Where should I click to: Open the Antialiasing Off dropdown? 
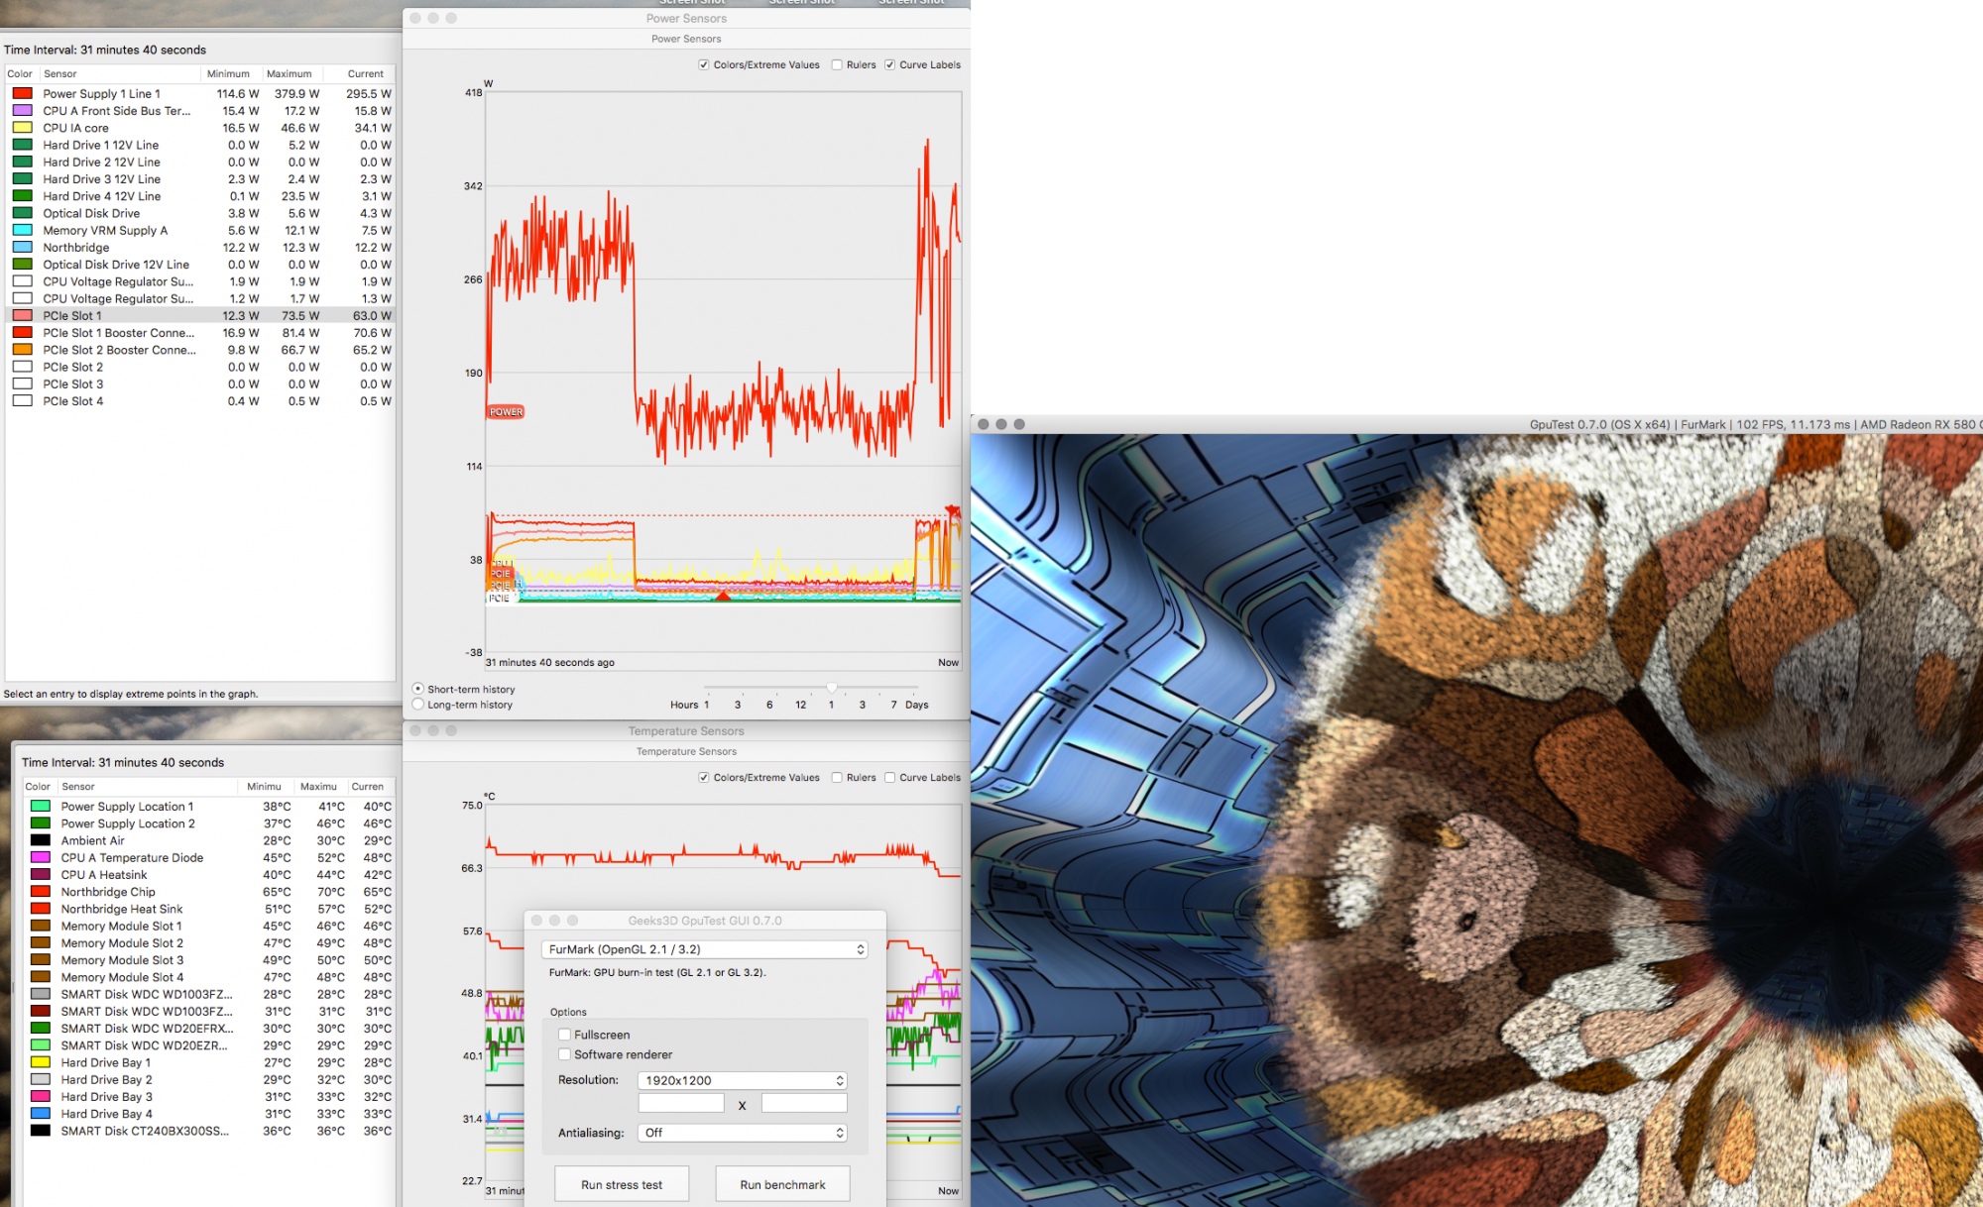(743, 1133)
